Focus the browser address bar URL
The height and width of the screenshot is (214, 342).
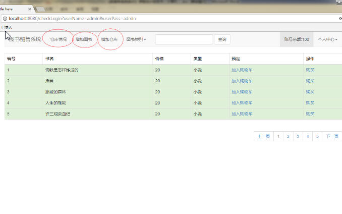(x=72, y=19)
